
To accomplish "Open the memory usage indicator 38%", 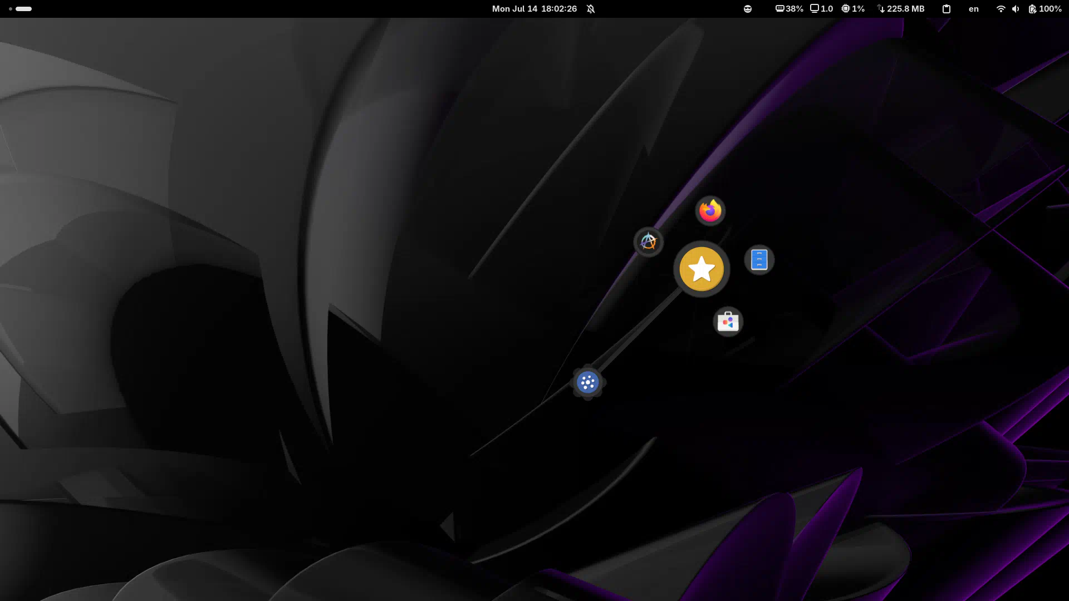I will coord(790,9).
